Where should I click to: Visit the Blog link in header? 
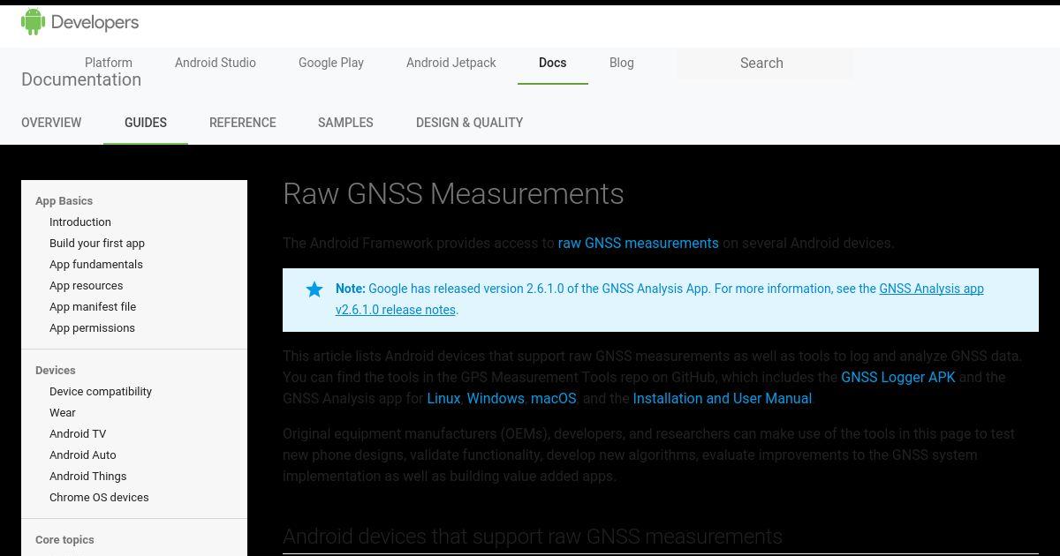622,63
